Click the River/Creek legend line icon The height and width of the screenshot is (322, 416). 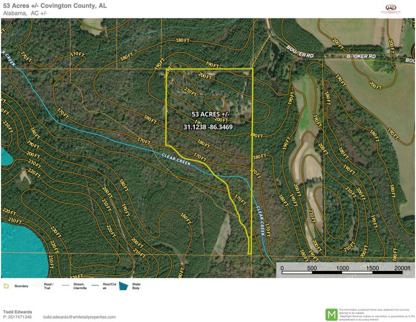point(94,285)
